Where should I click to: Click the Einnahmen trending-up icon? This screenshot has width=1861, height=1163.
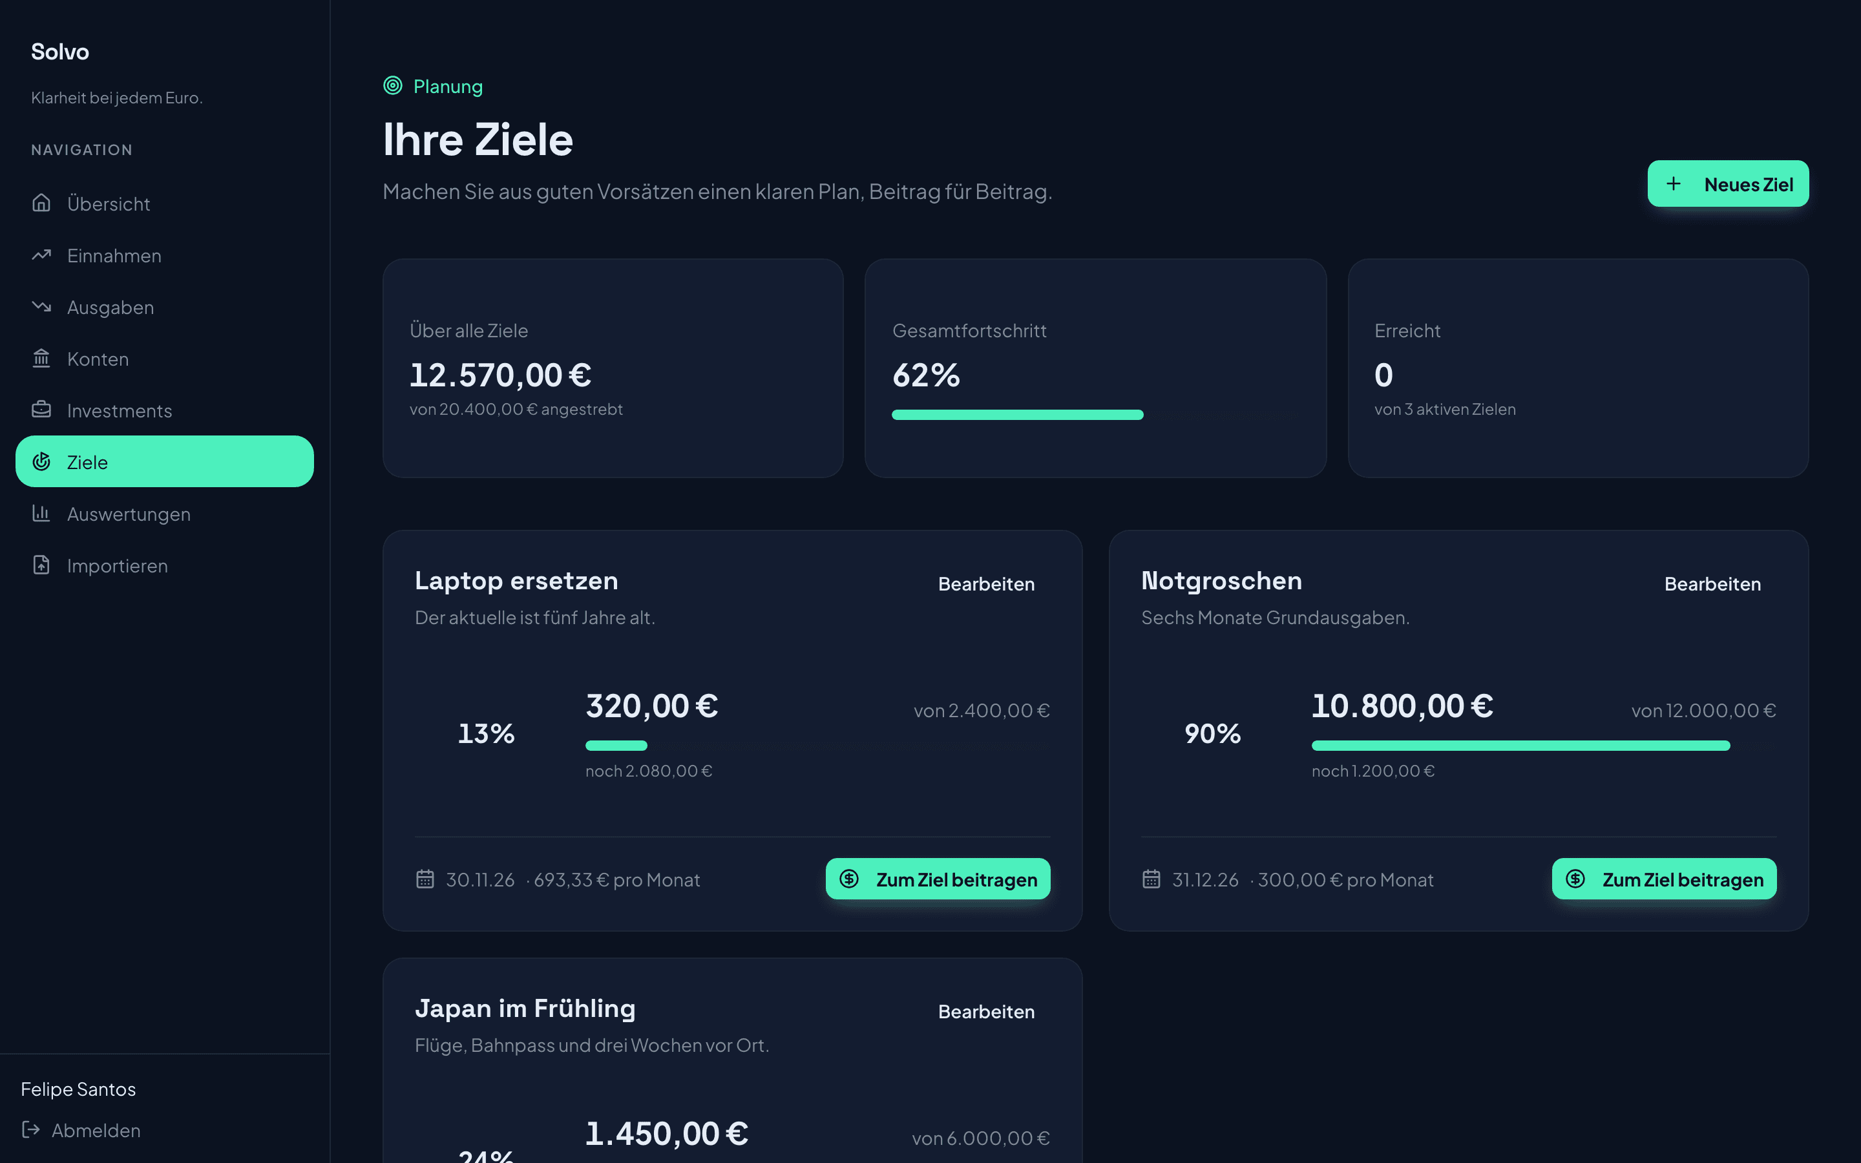pyautogui.click(x=41, y=255)
